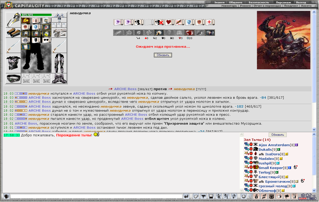
Task: Click the eraser clear chat icon
Action: point(196,196)
